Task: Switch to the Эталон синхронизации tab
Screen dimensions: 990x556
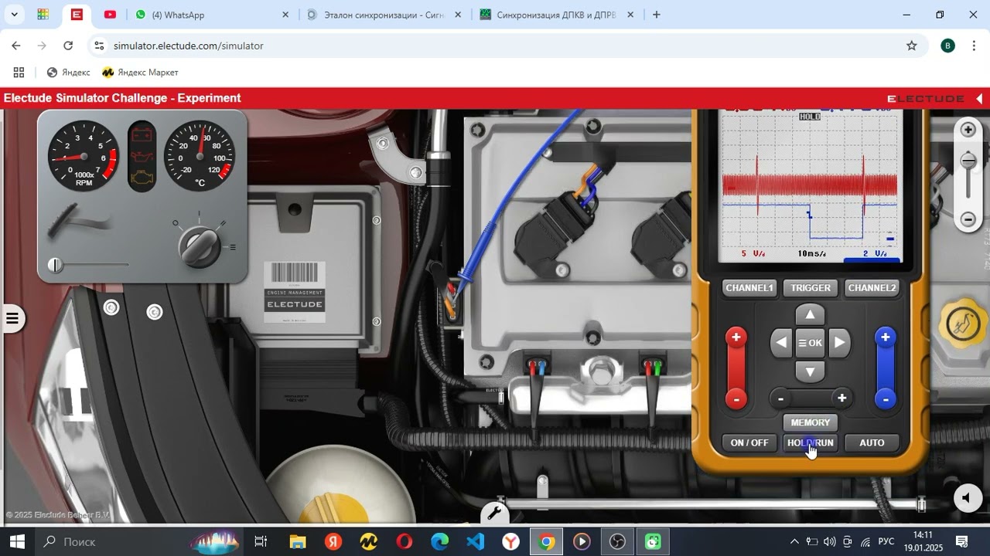Action: point(384,15)
